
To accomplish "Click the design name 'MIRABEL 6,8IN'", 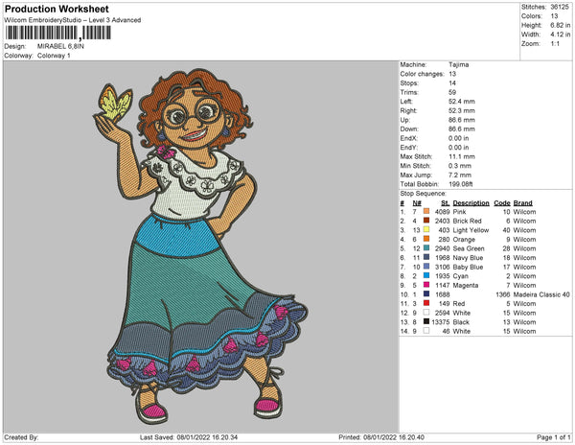I will coord(60,46).
